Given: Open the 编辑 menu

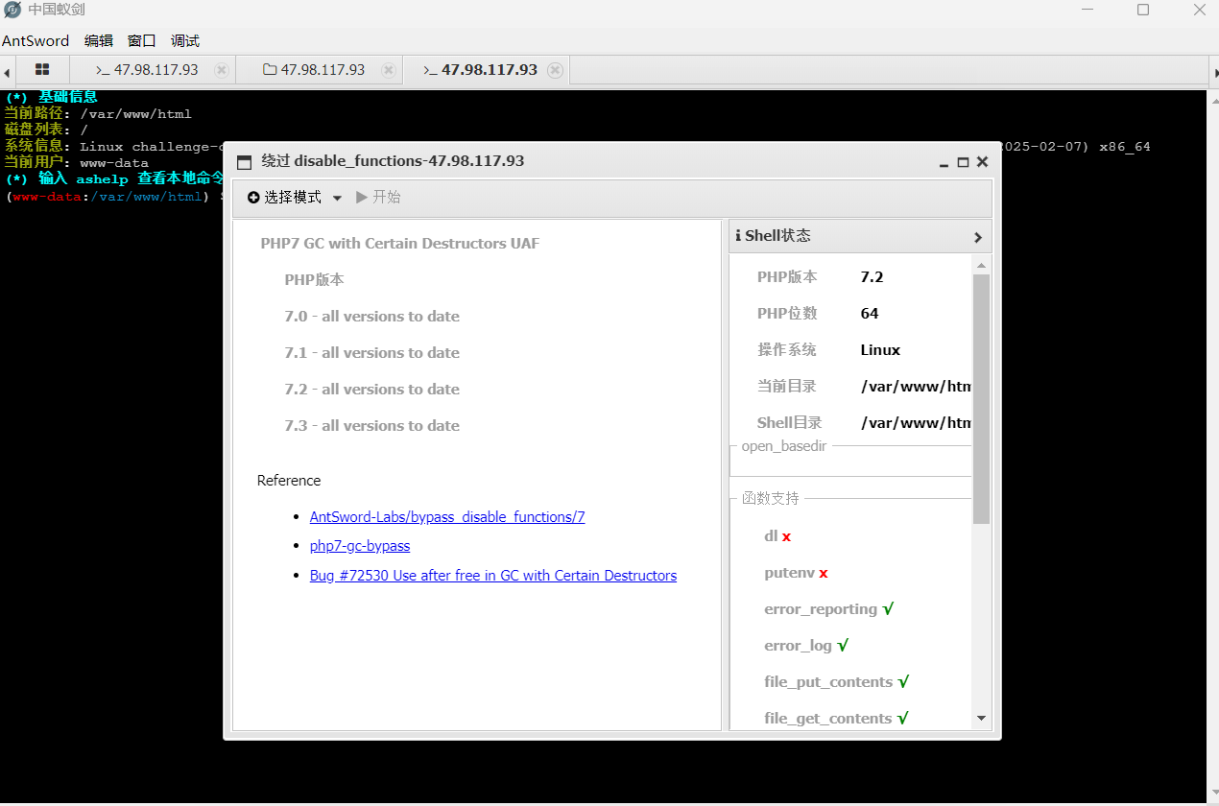Looking at the screenshot, I should coord(98,40).
